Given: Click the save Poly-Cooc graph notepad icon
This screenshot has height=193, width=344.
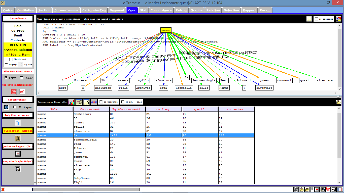Looking at the screenshot, I should (x=18, y=169).
